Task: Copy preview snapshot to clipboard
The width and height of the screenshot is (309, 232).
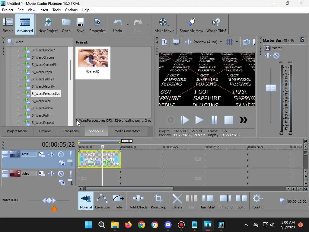Action: [x=246, y=42]
